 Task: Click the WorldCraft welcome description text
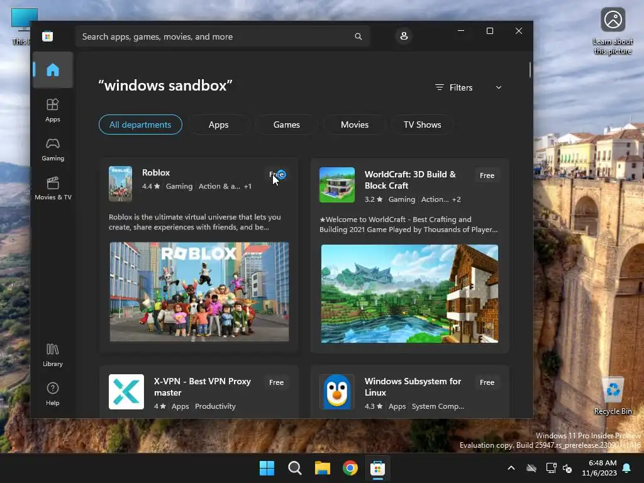click(x=409, y=225)
